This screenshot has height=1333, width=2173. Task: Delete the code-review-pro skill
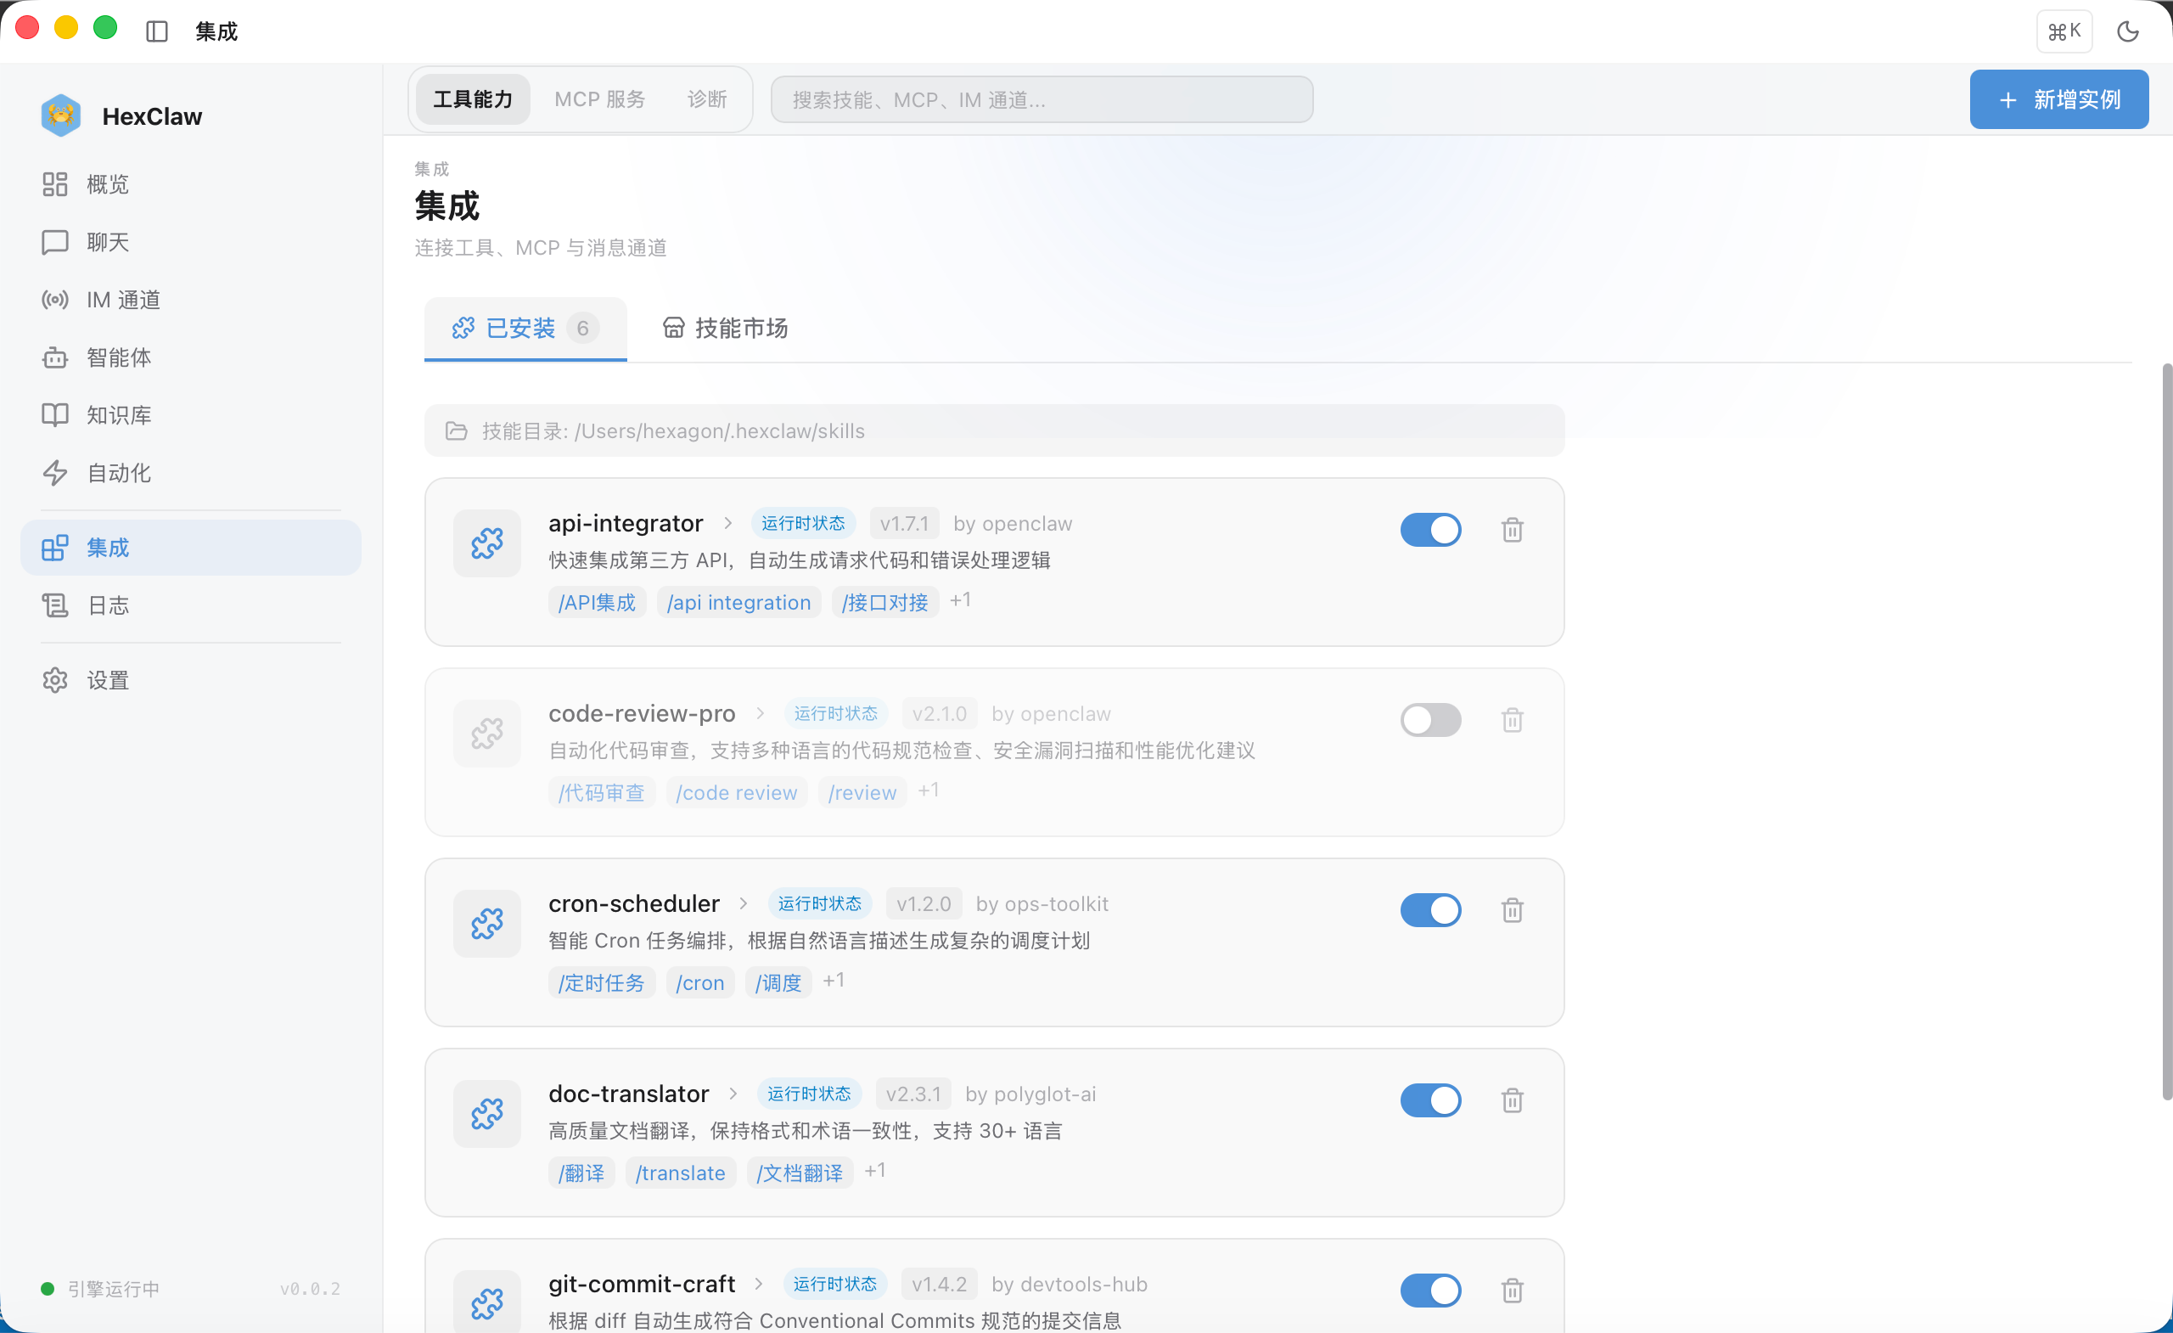[1513, 720]
